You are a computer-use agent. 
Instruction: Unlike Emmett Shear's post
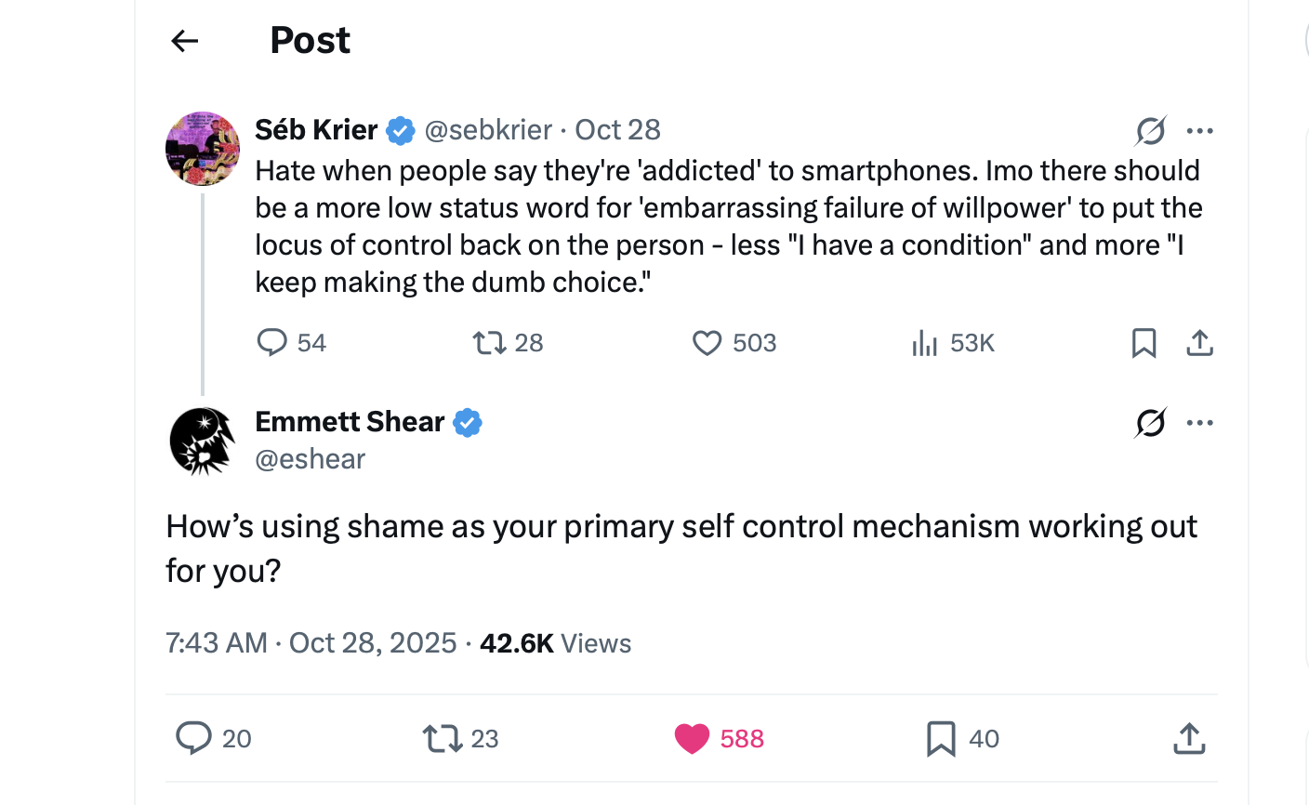[x=692, y=739]
